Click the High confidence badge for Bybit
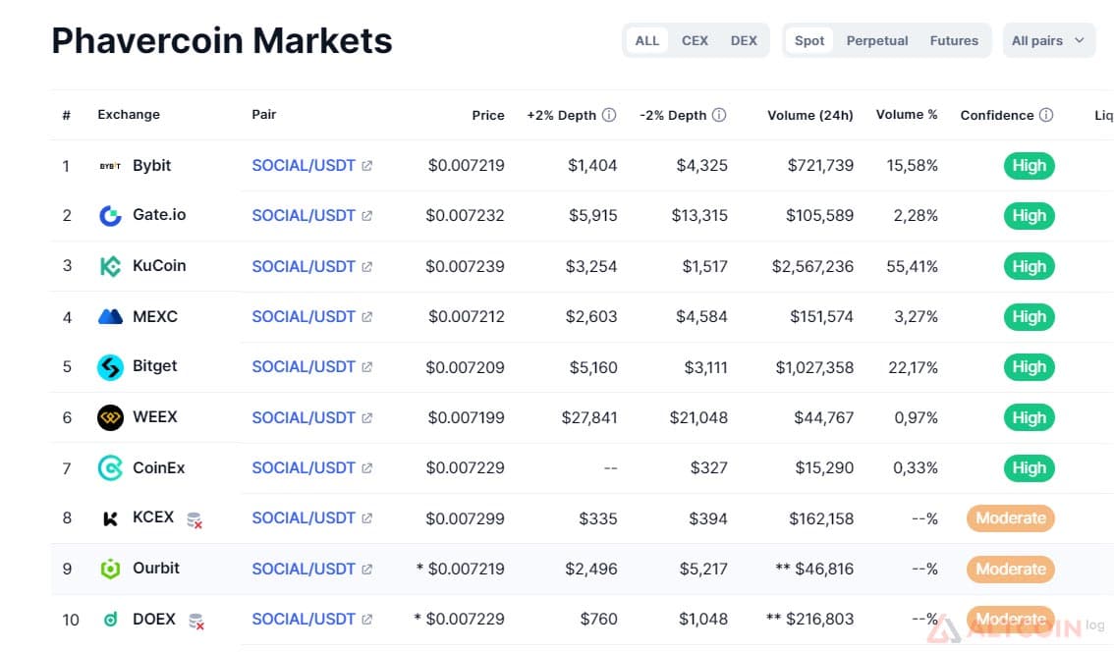 coord(1029,166)
